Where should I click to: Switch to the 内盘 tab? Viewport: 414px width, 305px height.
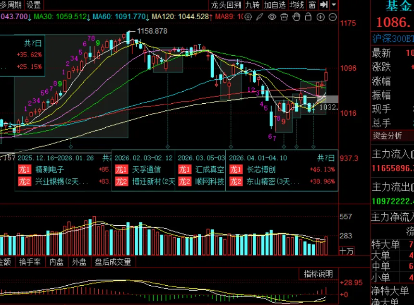[x=56, y=262]
